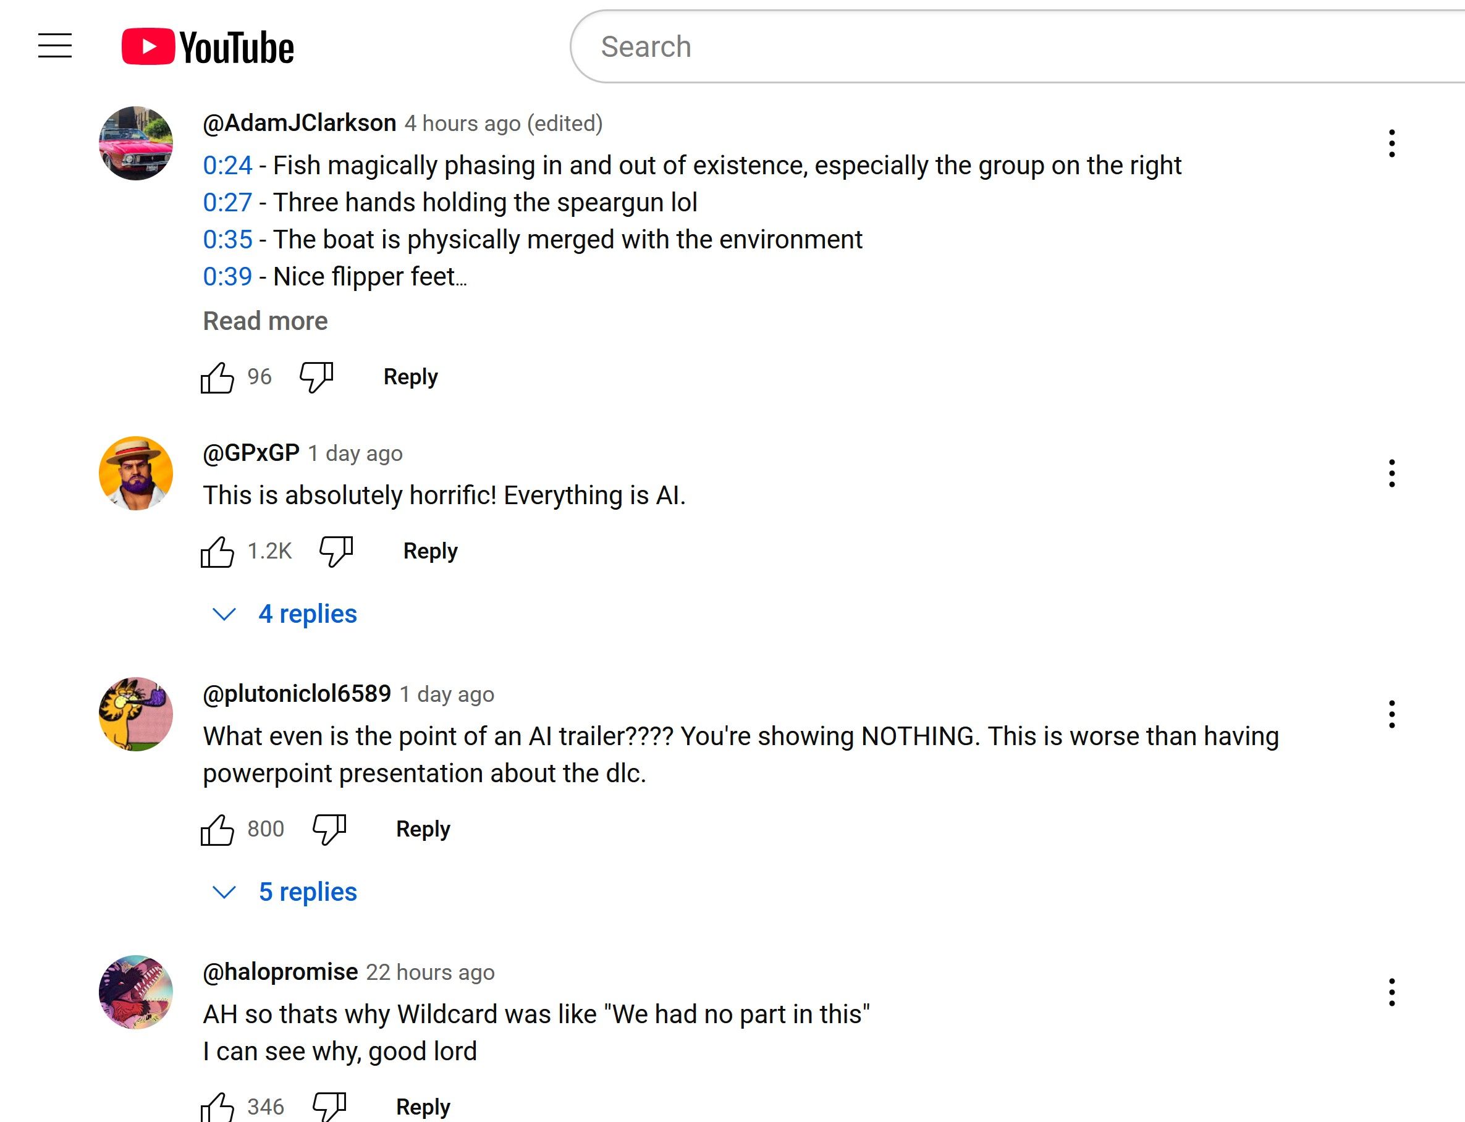Open options menu for @GPxGP comment
Screen dimensions: 1465x1122
[1391, 473]
